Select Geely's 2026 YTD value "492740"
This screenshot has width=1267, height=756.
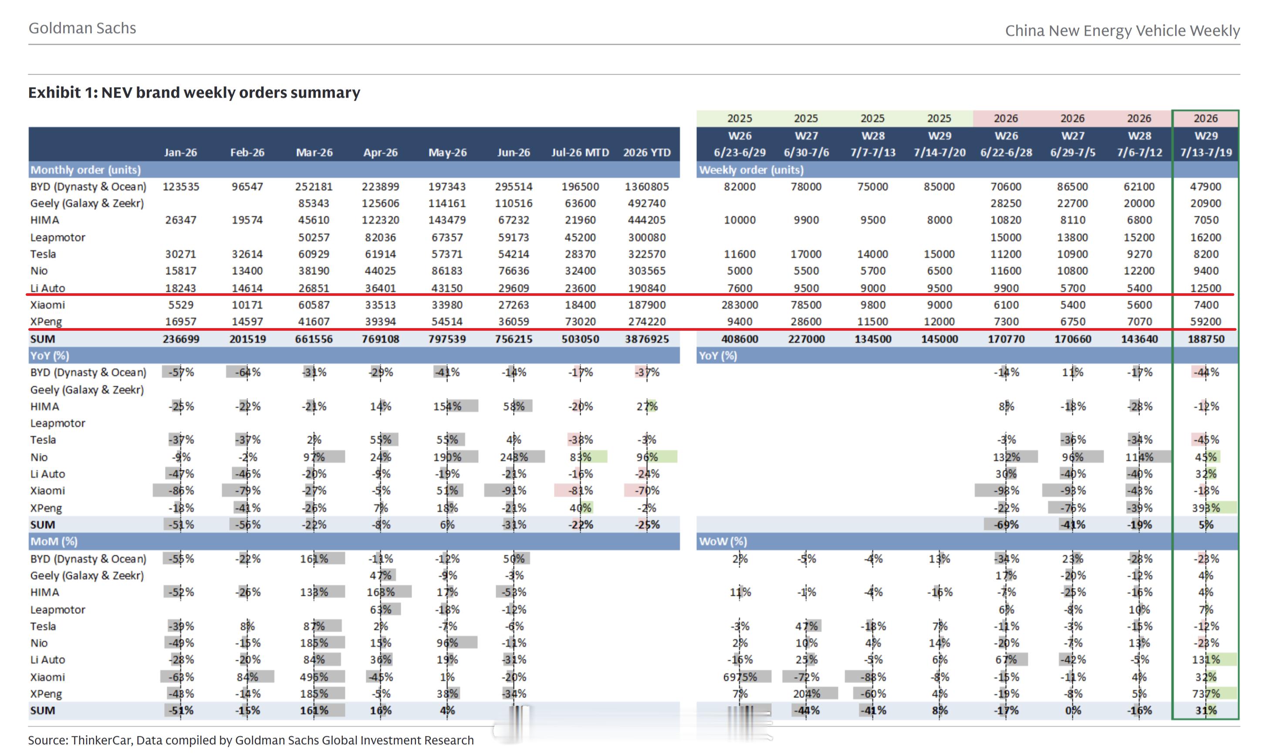pyautogui.click(x=647, y=203)
